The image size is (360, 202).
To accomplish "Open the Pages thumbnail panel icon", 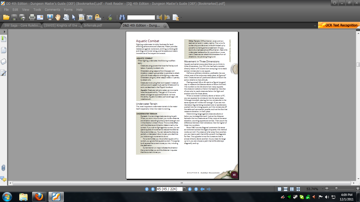I will 4,50.
